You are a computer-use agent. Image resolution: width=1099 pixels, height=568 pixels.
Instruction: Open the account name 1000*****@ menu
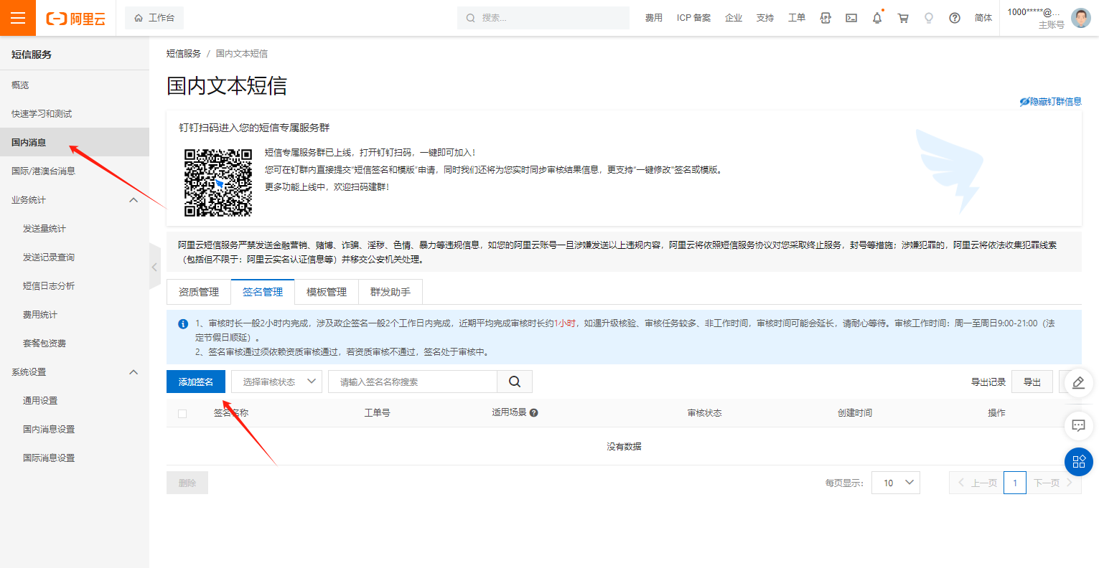[1034, 12]
